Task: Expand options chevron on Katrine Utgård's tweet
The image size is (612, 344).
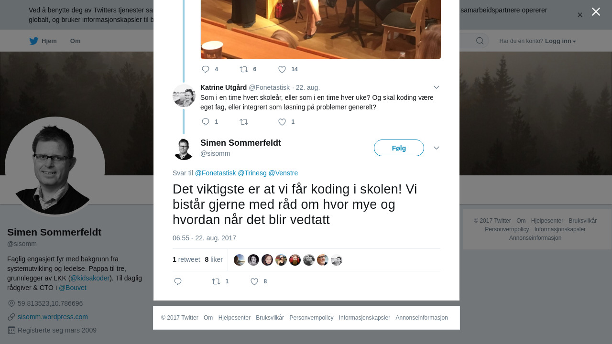Action: point(436,87)
